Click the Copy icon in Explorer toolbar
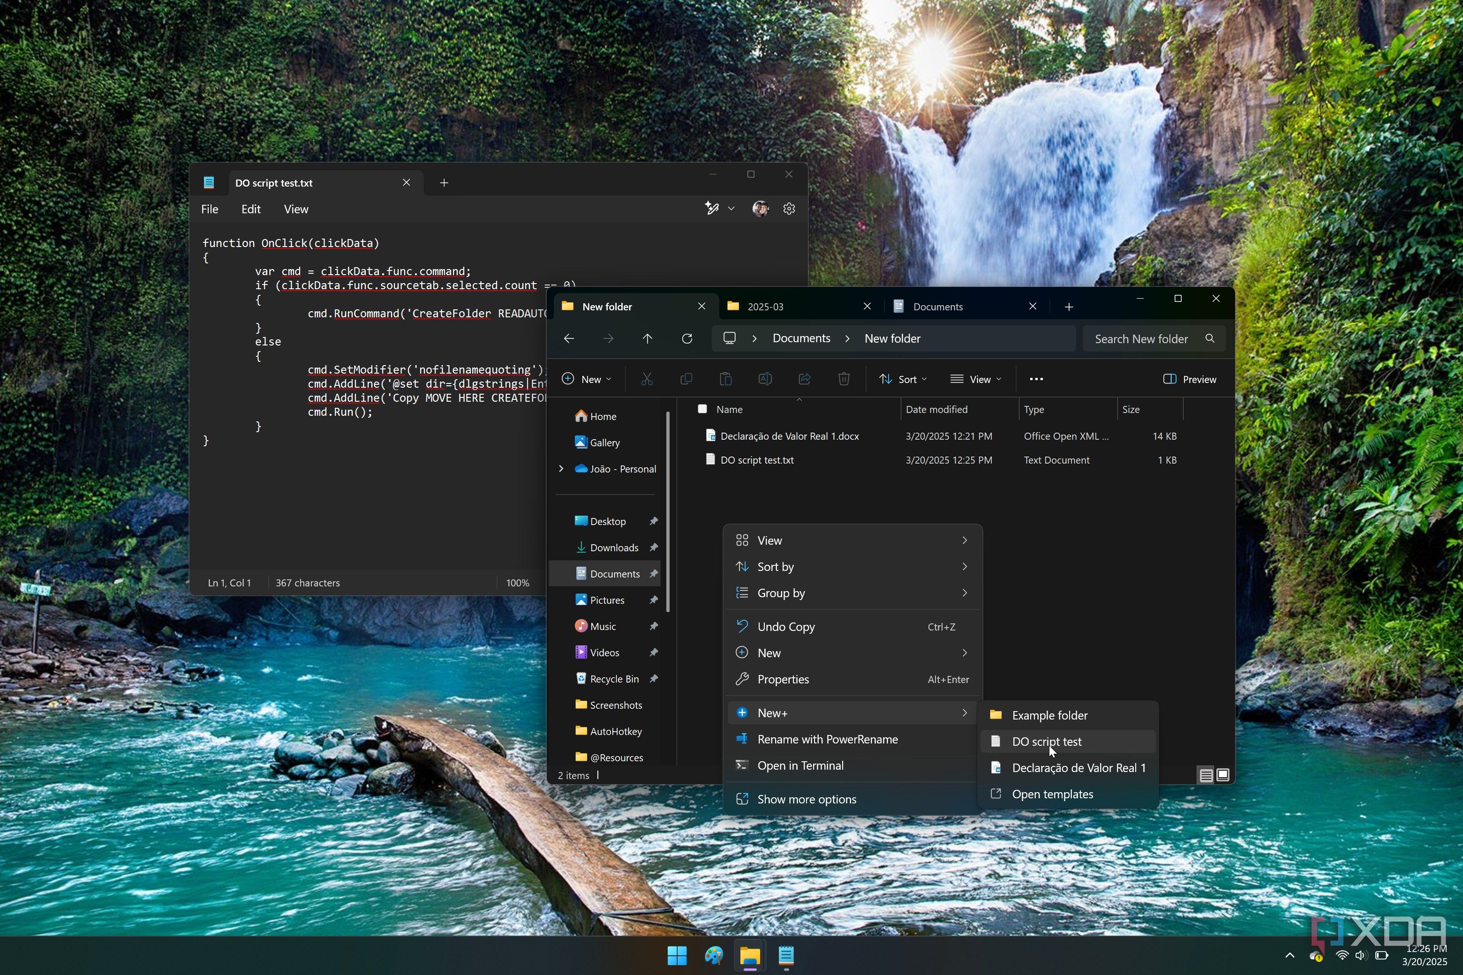Viewport: 1463px width, 975px height. [686, 379]
